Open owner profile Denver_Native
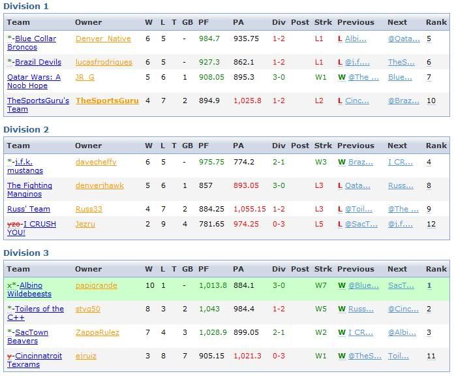This screenshot has width=454, height=376. (103, 39)
